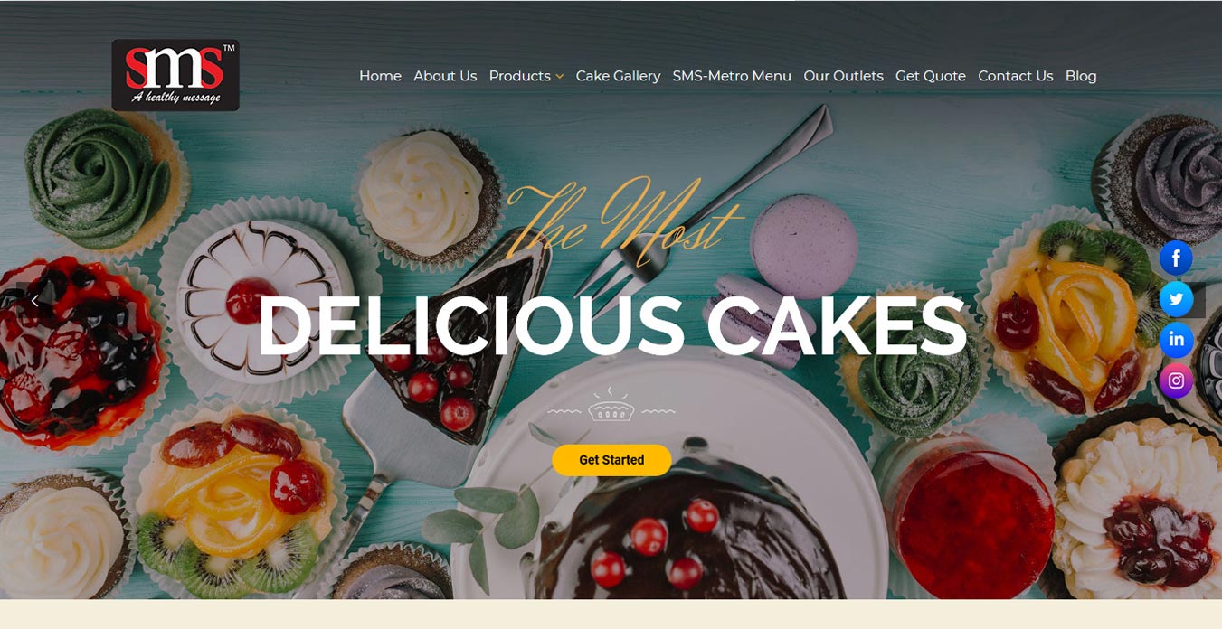Open the Contact Us page
Screen dimensions: 1222x629
click(1016, 76)
